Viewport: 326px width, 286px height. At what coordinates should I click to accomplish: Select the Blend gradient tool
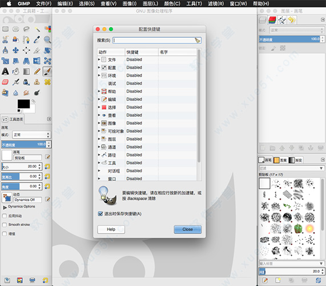26,71
